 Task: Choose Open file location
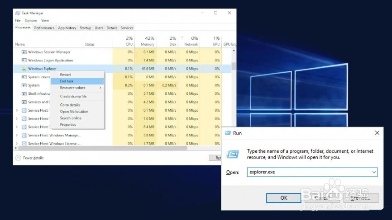coord(77,112)
